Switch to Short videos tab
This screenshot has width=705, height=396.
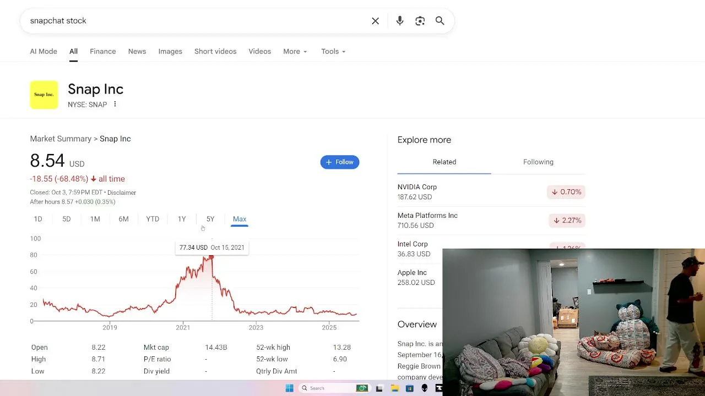tap(215, 52)
